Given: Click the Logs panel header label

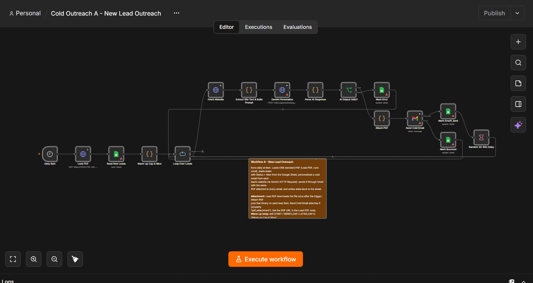Looking at the screenshot, I should coord(8,281).
